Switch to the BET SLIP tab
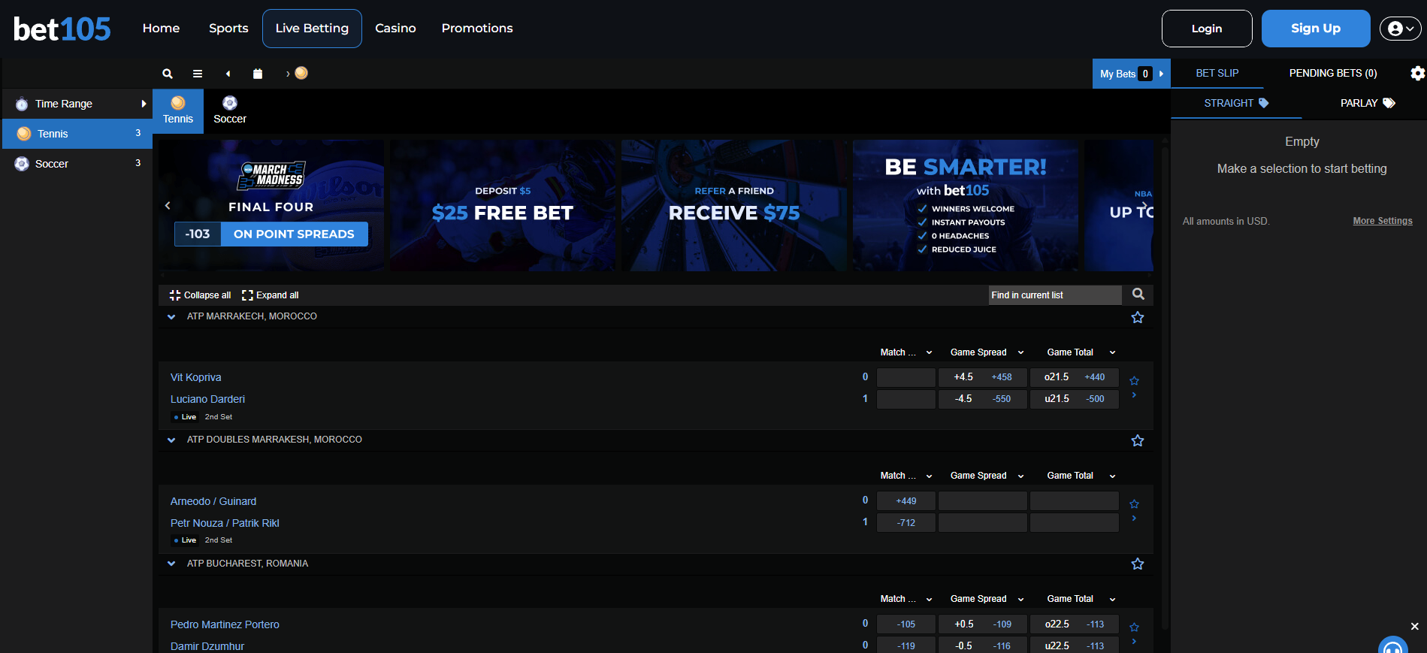Screen dimensions: 1427x653 tap(1217, 74)
